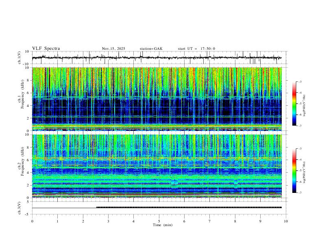Click the ch.3 voltage trace

tap(157, 208)
